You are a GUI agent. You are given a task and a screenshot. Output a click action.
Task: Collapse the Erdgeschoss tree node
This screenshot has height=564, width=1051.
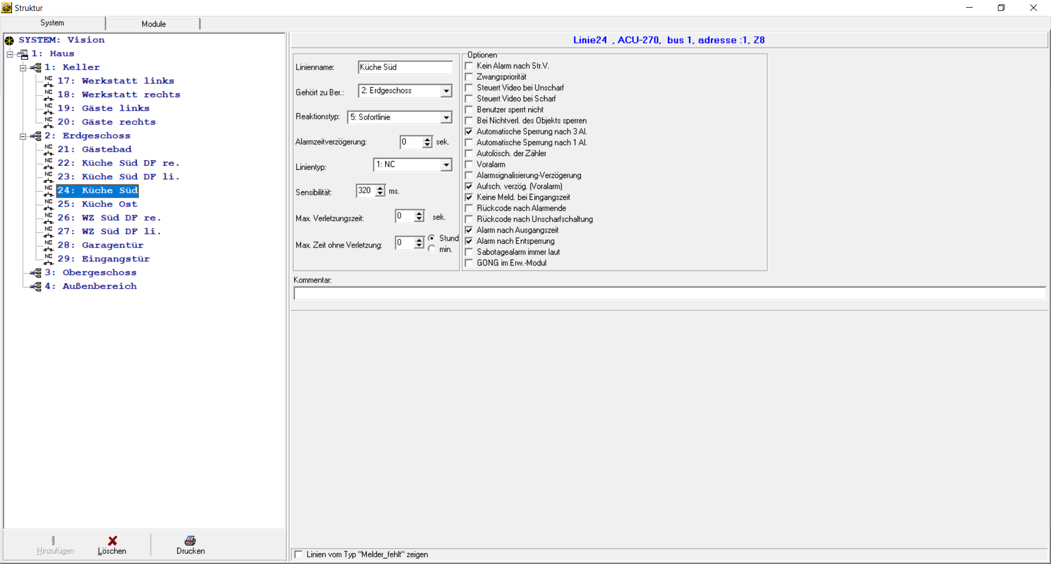pos(23,136)
